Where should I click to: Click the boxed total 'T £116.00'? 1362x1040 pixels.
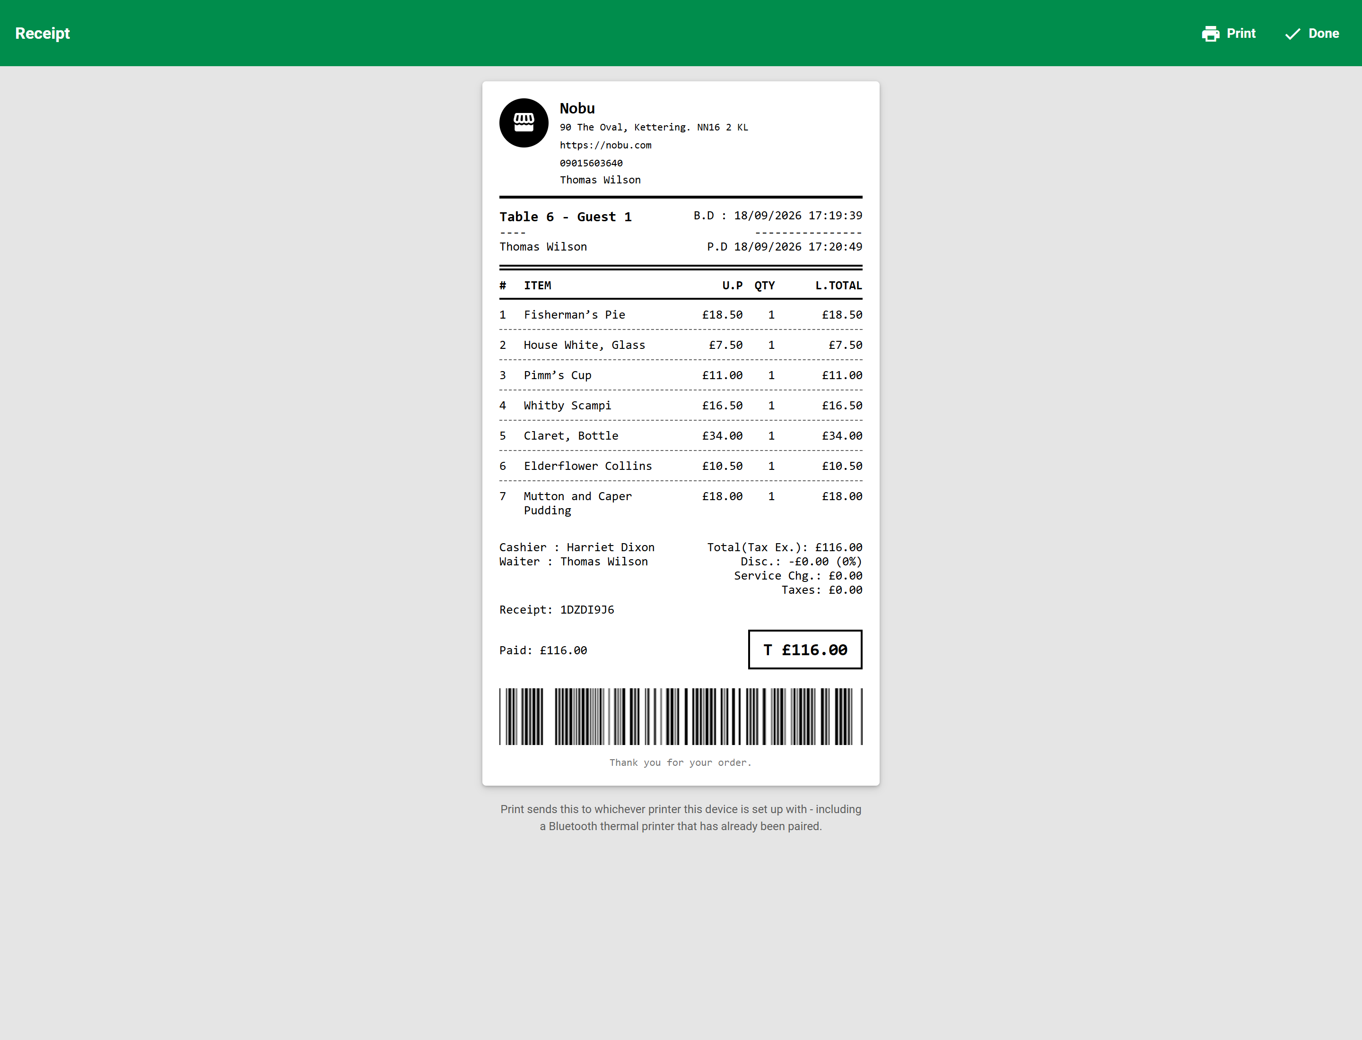tap(805, 650)
